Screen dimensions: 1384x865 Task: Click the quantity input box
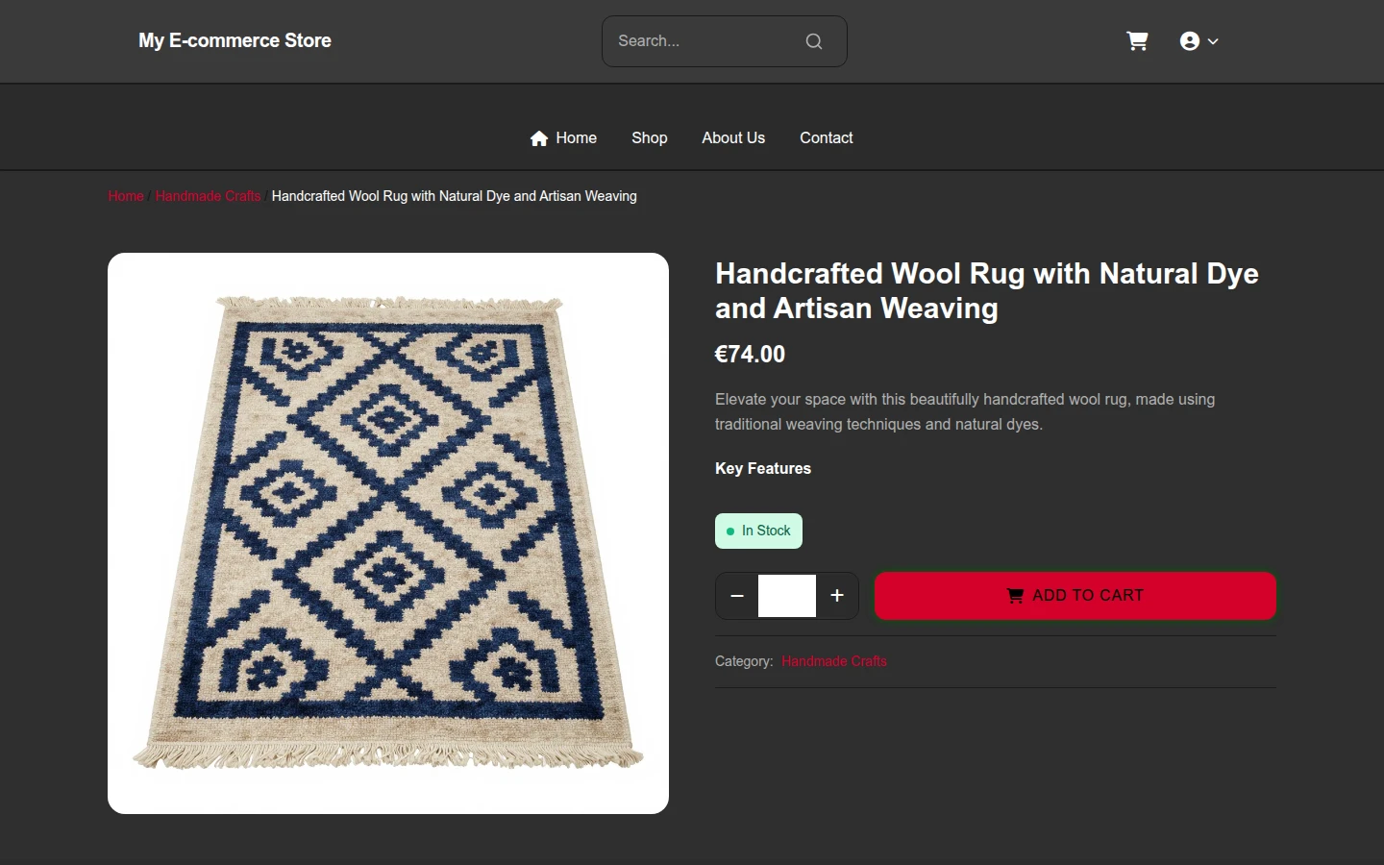pyautogui.click(x=787, y=596)
